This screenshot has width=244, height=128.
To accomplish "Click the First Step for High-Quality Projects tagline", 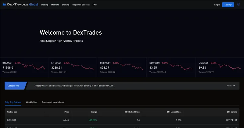I will point(61,41).
